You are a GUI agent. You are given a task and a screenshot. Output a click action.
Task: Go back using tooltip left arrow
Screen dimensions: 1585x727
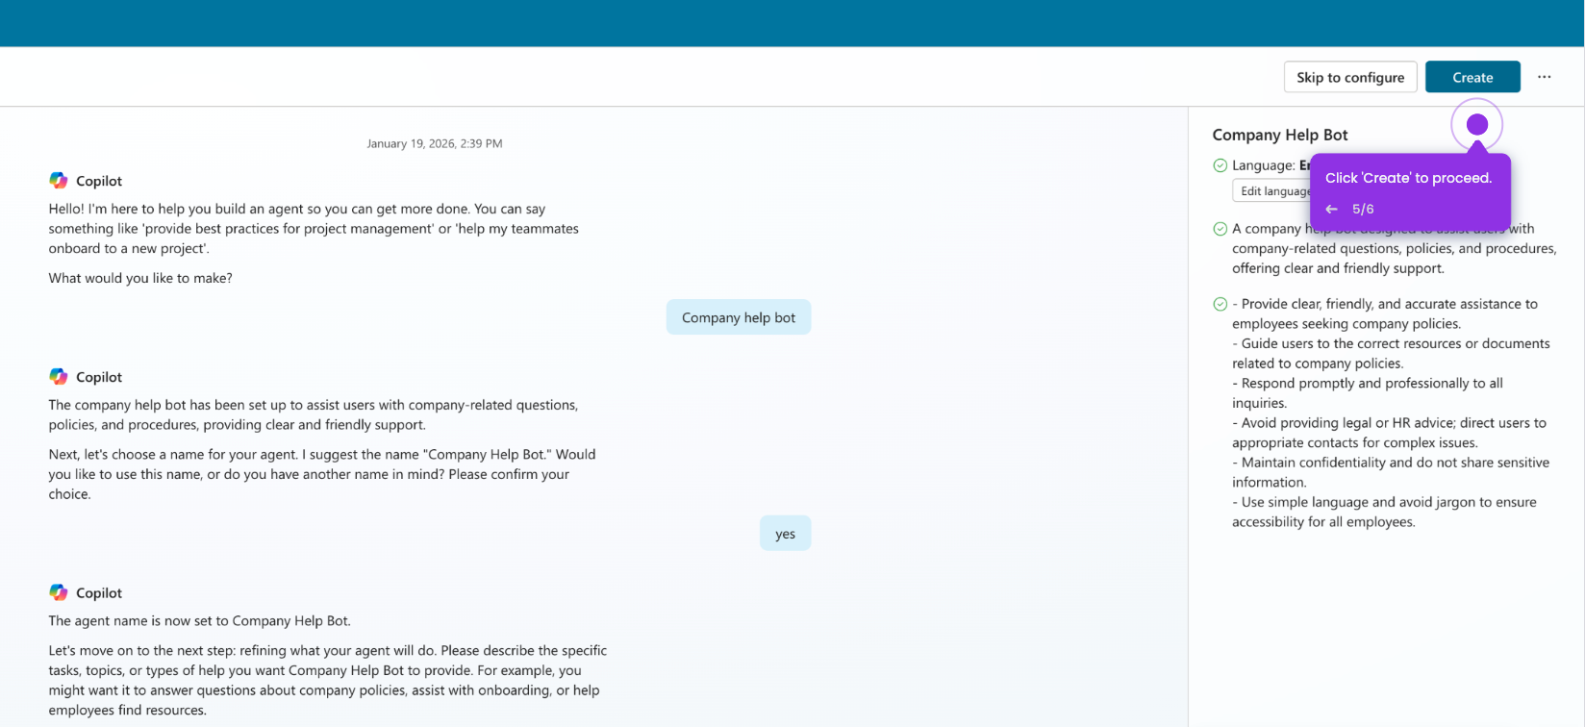coord(1332,209)
